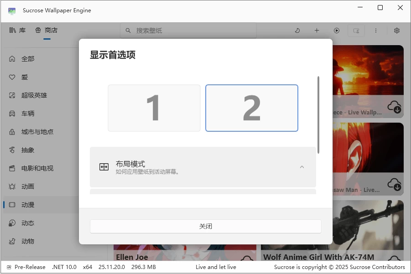Toggle the app theme with the moon icon
Viewport: 411px width, 274px height.
297,31
